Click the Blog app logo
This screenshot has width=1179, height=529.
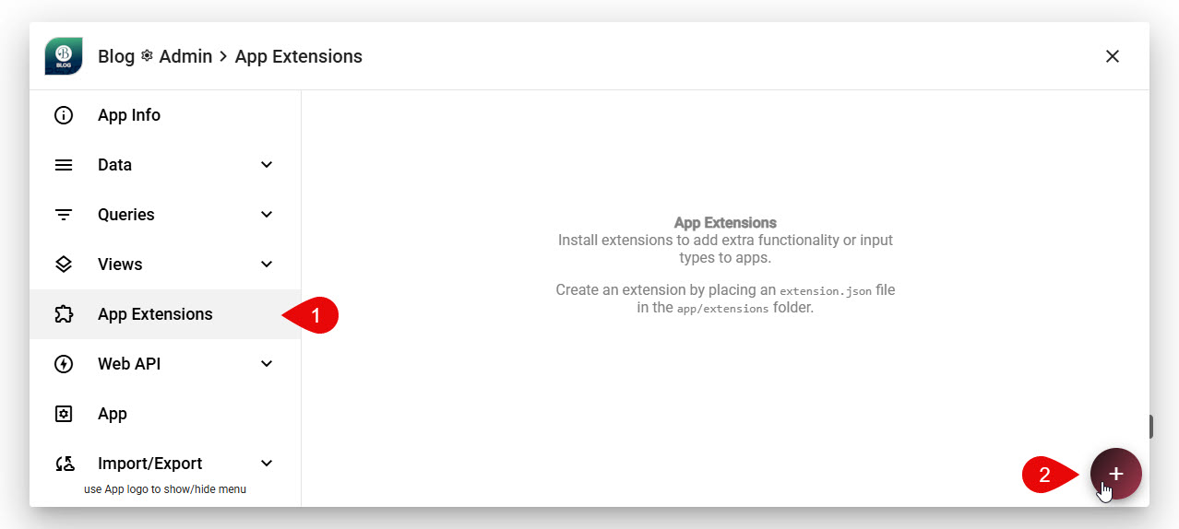64,56
